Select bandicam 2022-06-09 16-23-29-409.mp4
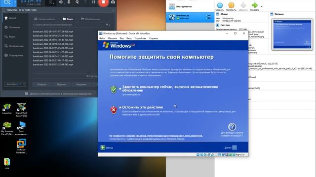The image size is (316, 177). (53, 36)
